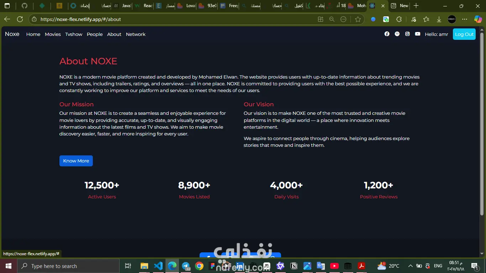The height and width of the screenshot is (273, 486).
Task: Switch to the Lova browser tab
Action: tap(187, 6)
